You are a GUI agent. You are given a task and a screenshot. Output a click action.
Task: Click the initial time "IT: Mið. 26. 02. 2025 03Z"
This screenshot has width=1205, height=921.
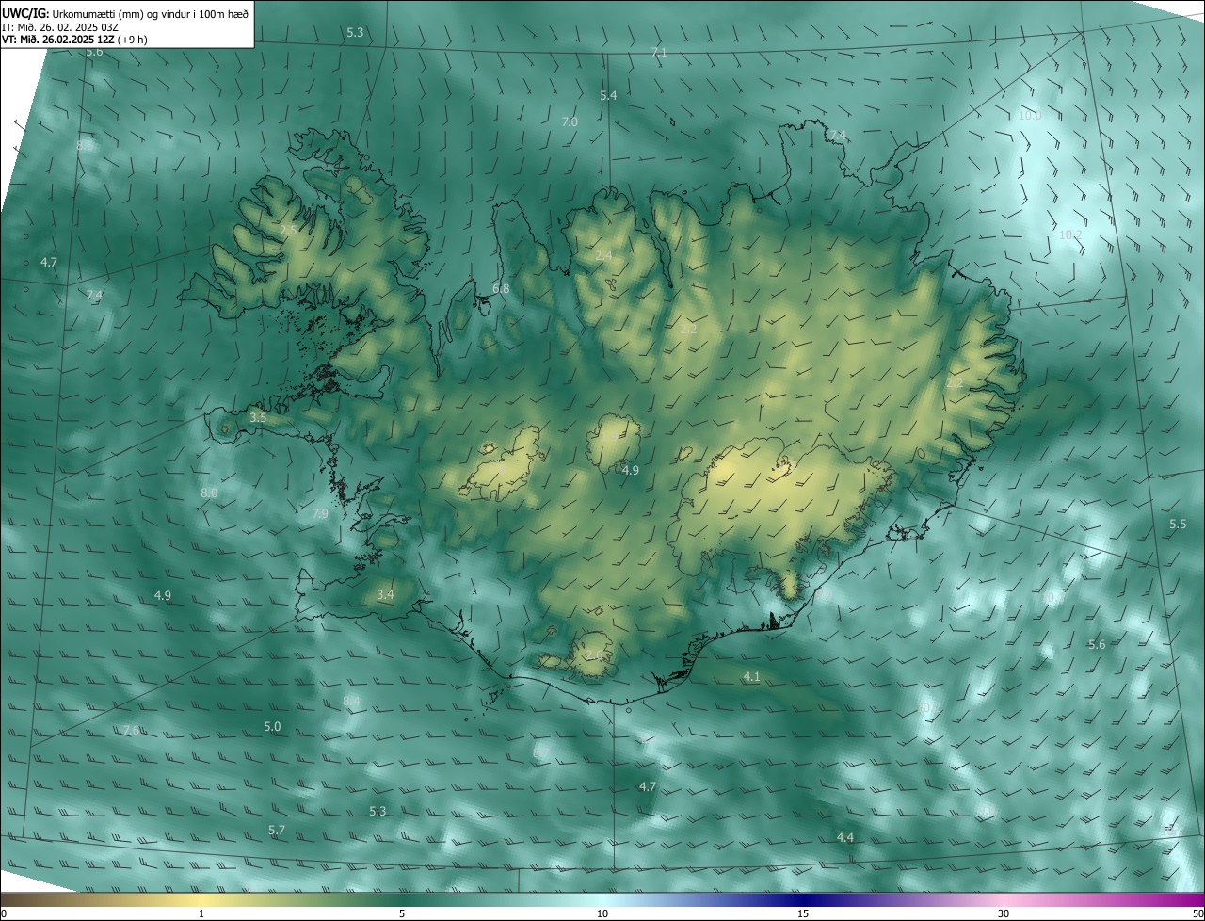point(59,27)
